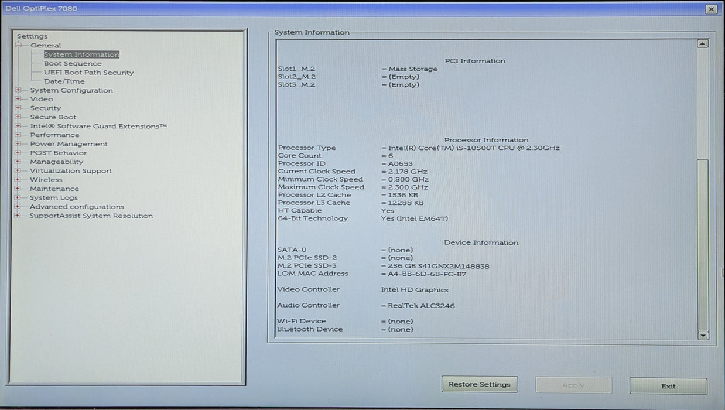
Task: Open Boot Sequence settings
Action: click(x=73, y=63)
